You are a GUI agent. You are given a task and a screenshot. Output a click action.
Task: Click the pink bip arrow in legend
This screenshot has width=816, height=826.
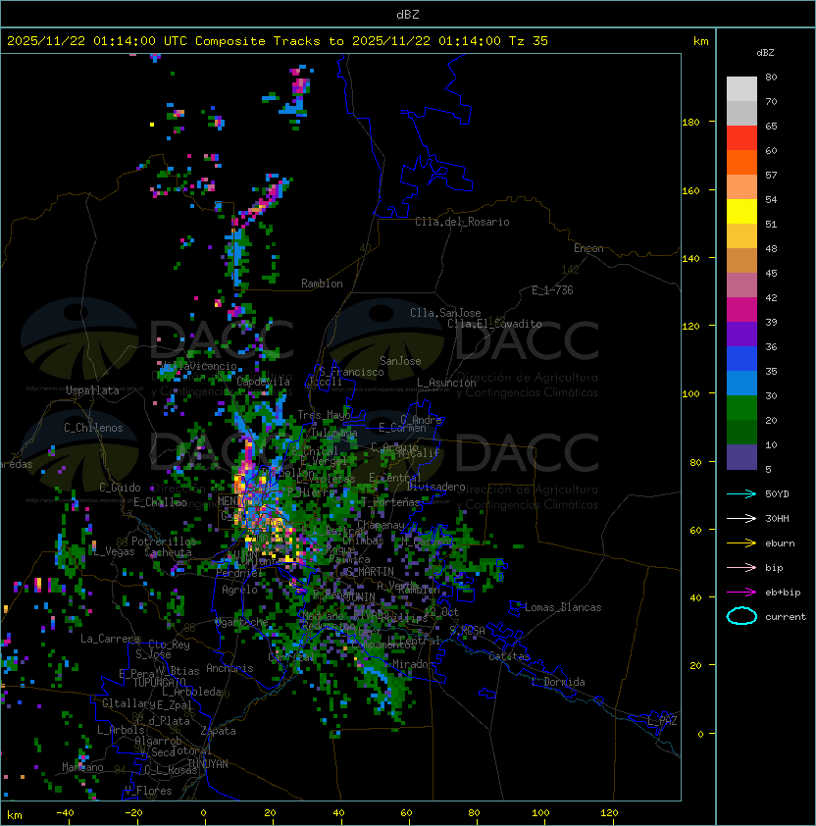coord(741,567)
